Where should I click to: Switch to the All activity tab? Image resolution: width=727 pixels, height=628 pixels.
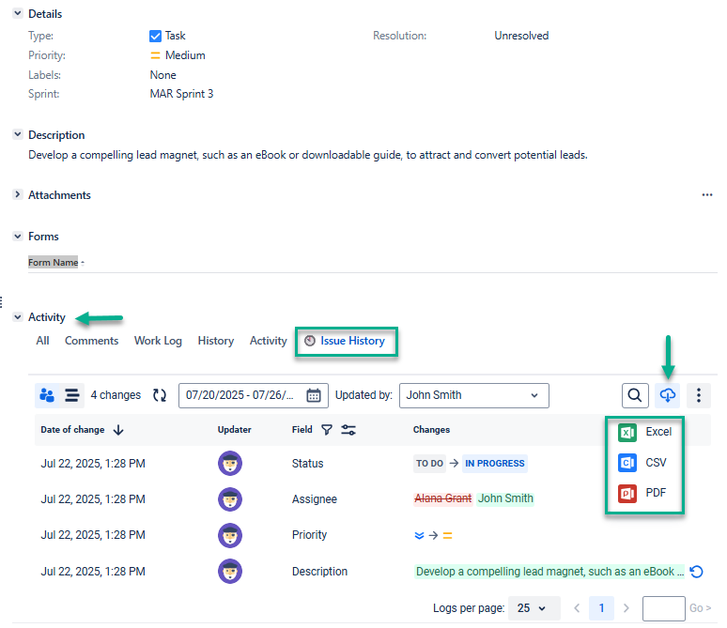[x=42, y=341]
